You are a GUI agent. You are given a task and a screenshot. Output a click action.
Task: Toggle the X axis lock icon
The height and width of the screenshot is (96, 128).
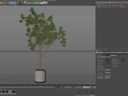tap(10, 3)
